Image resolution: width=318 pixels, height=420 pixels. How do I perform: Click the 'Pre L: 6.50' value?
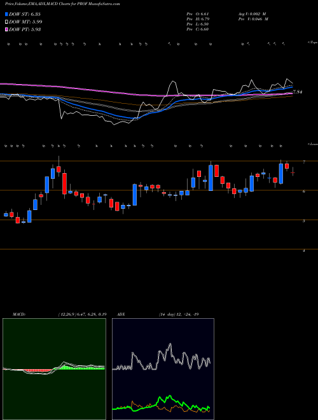click(198, 24)
